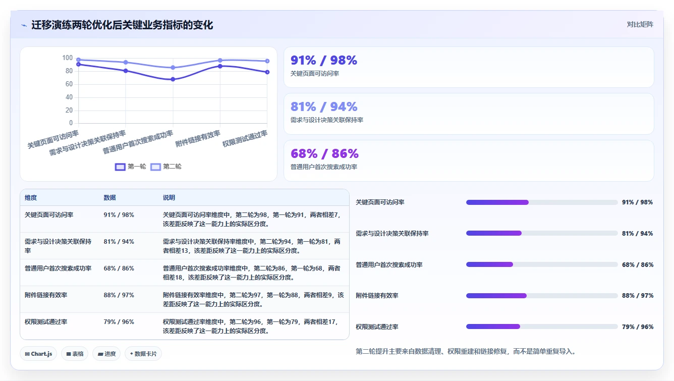Click the 对比矩阵 label in the header
Screen dimensions: 674x381
click(640, 24)
